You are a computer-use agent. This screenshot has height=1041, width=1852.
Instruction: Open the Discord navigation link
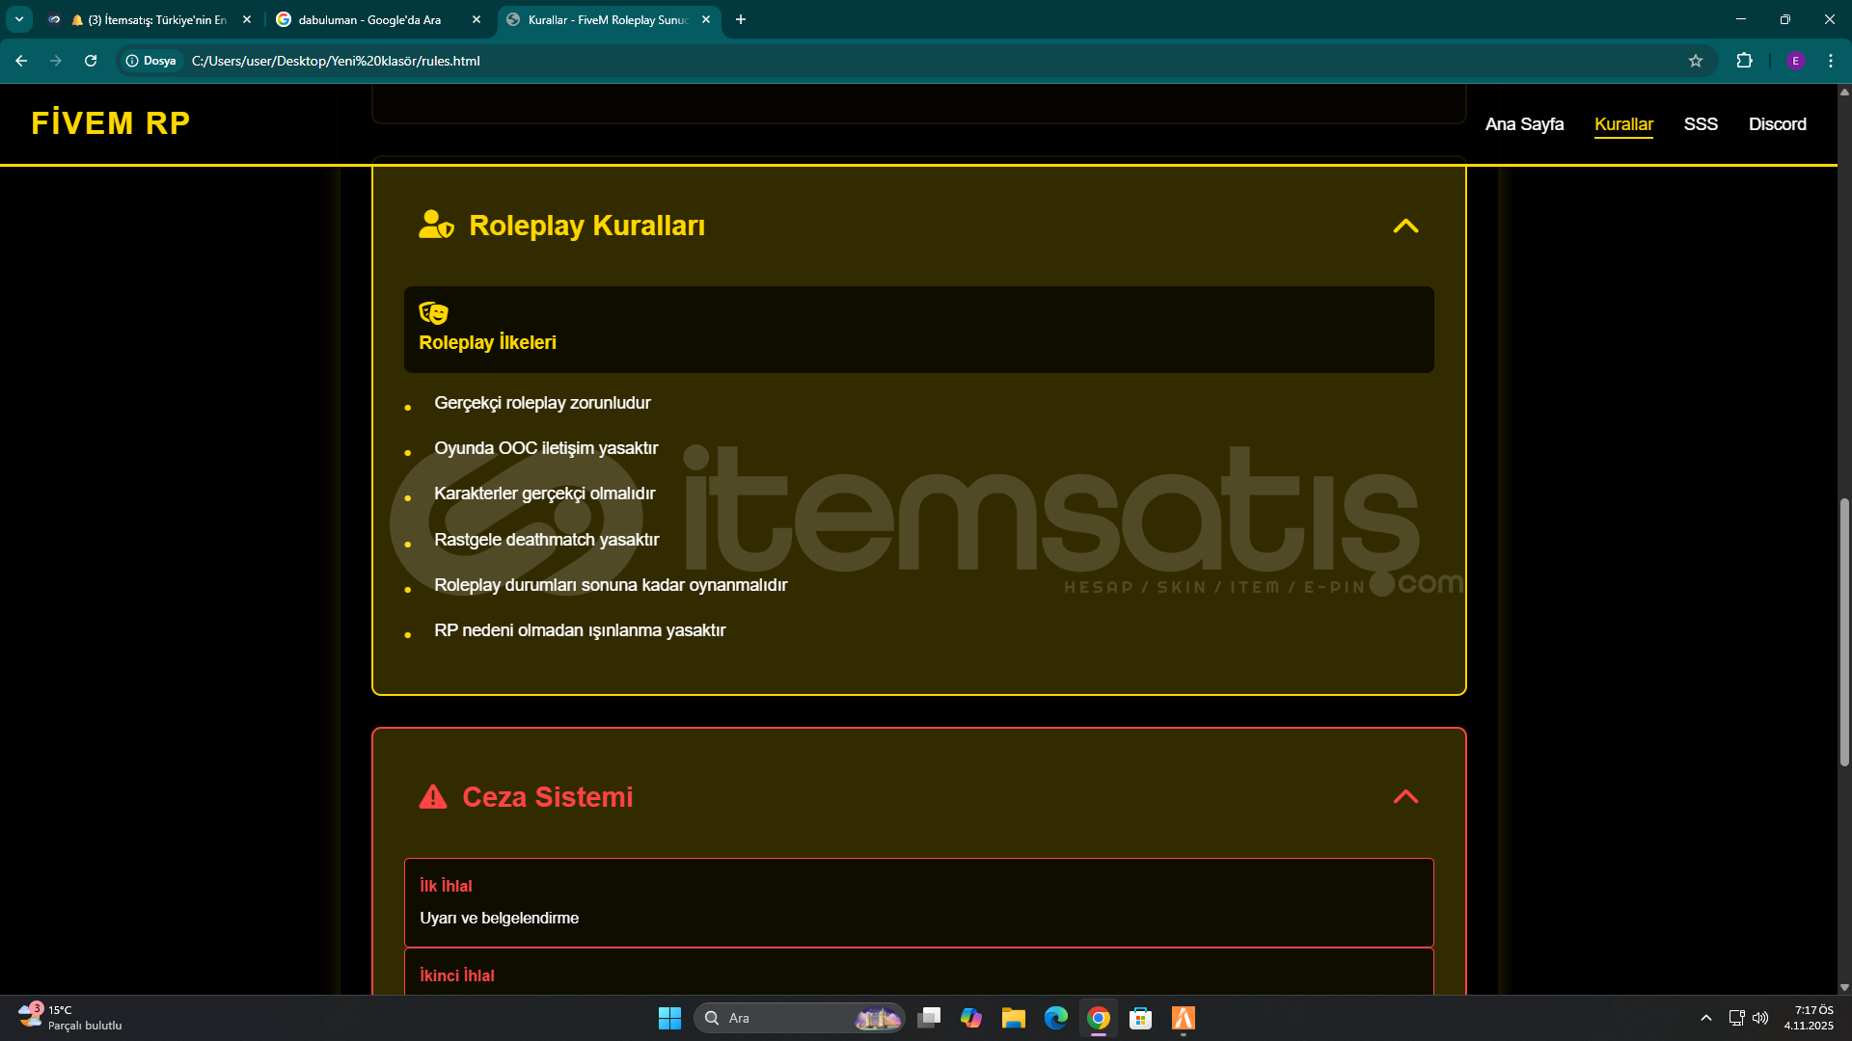pyautogui.click(x=1777, y=124)
